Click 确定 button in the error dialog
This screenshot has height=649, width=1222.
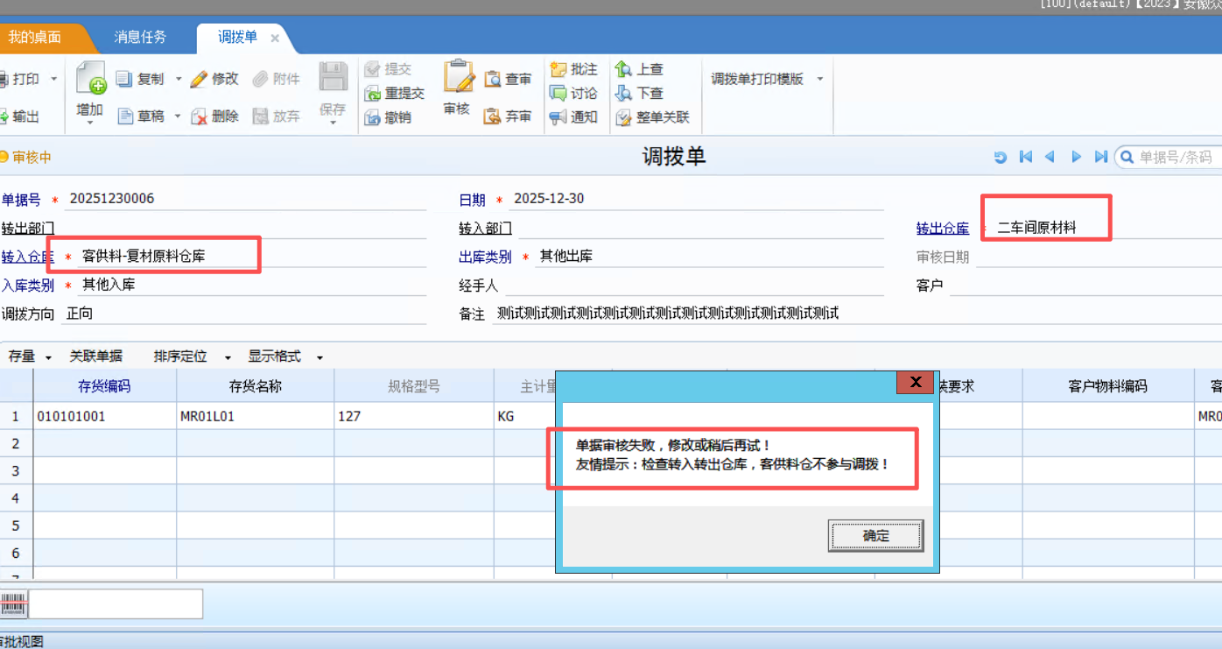pyautogui.click(x=875, y=536)
